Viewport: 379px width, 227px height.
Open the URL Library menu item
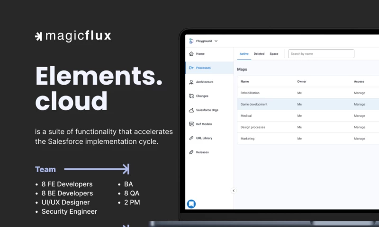click(209, 138)
